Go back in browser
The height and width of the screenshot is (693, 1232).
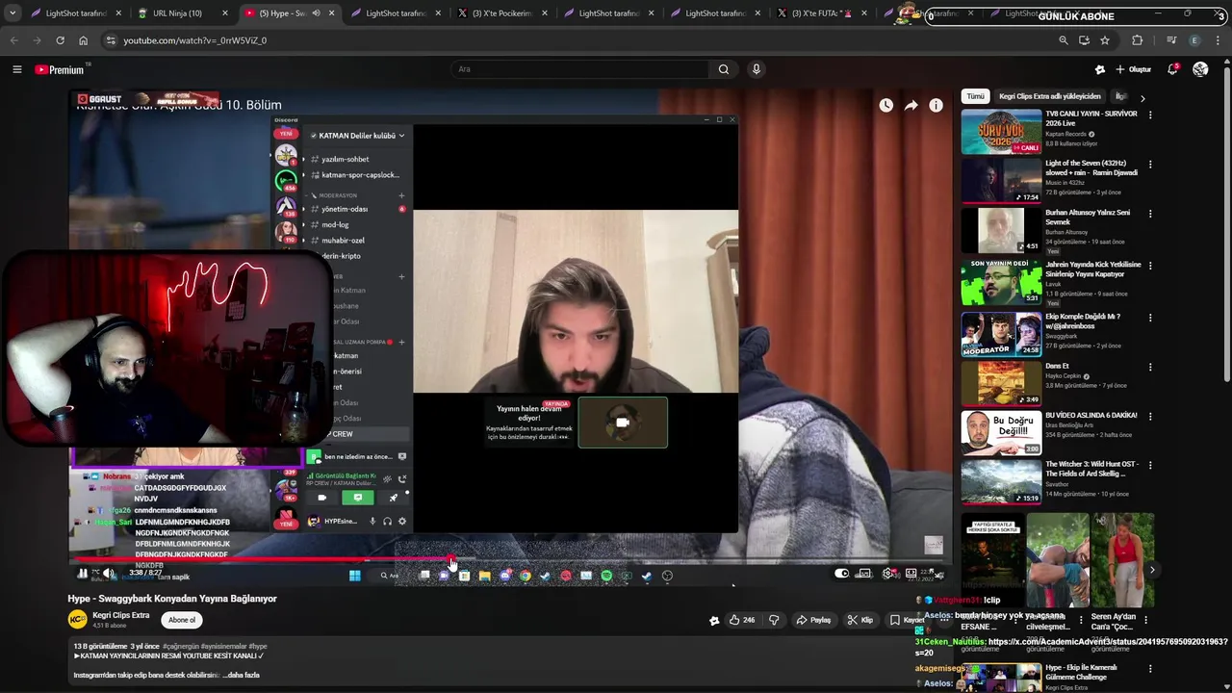click(13, 40)
